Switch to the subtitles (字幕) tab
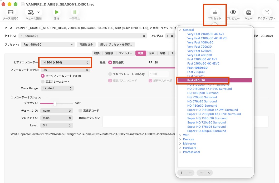Screen dimensions: 279x183 pos(163,53)
